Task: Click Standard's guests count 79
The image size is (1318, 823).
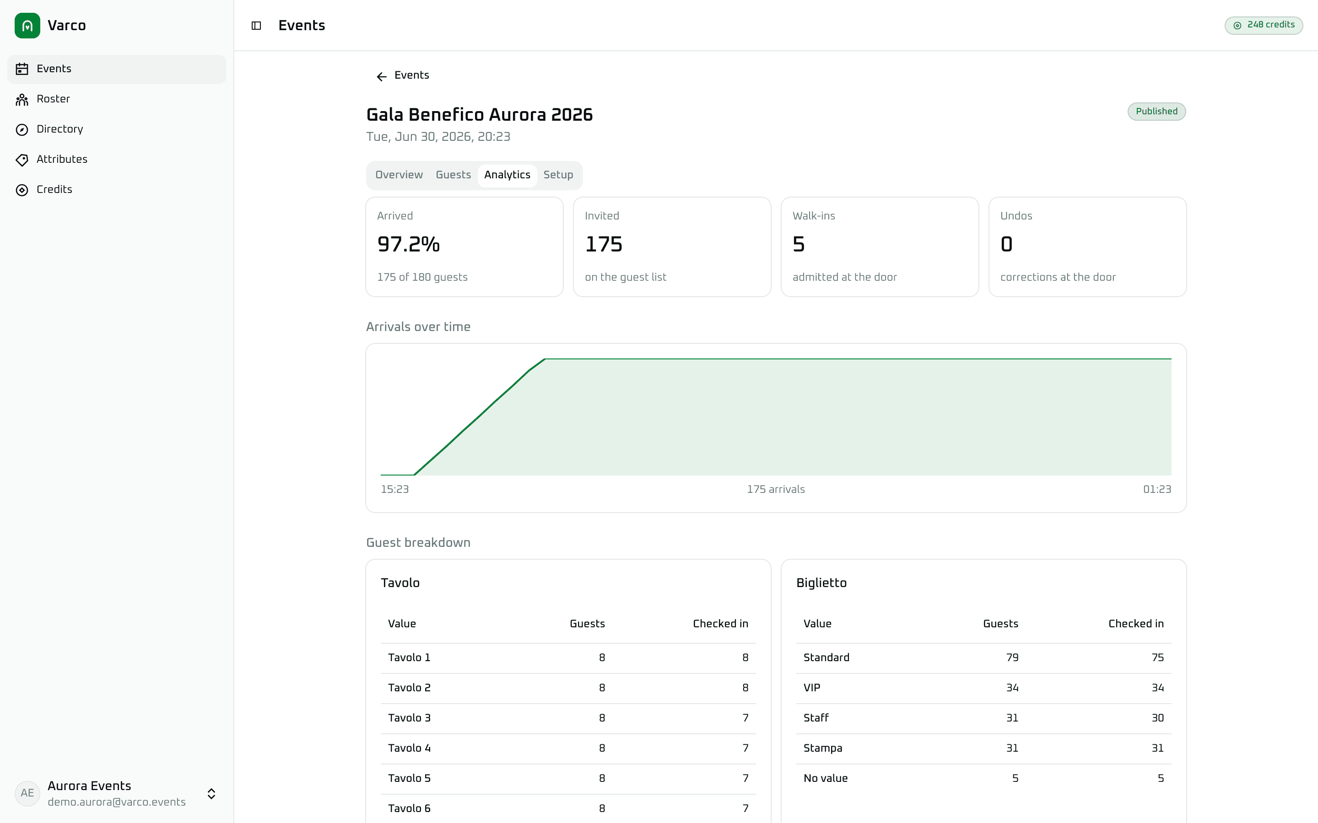Action: [x=1012, y=657]
